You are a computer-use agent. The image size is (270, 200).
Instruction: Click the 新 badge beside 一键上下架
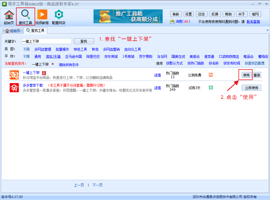tap(44, 73)
